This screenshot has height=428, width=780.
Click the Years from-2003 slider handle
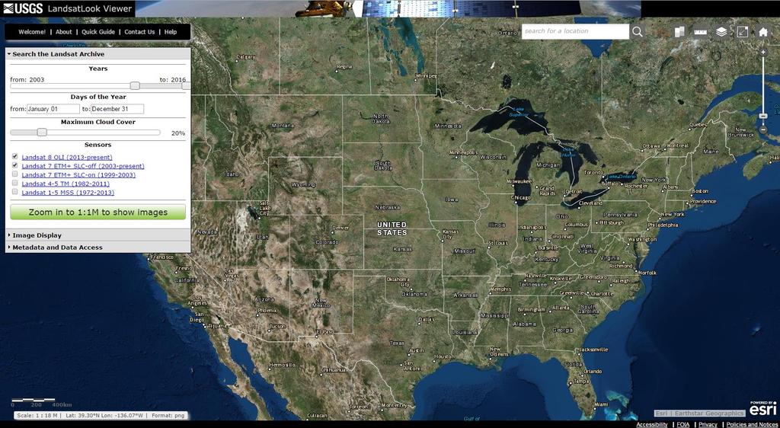(135, 86)
